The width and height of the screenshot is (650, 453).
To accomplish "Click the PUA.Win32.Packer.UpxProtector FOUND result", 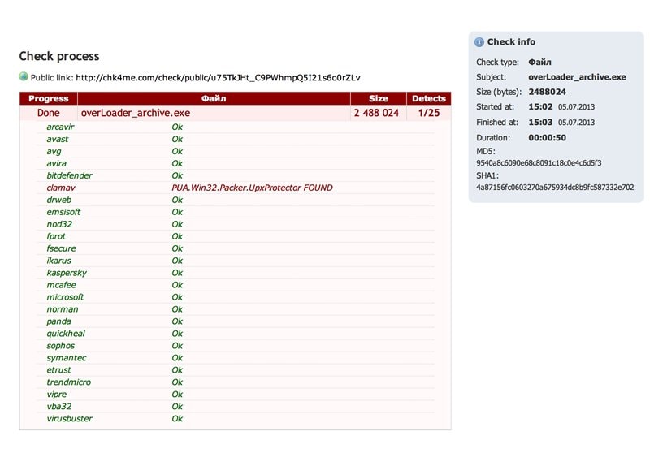I will [x=252, y=188].
